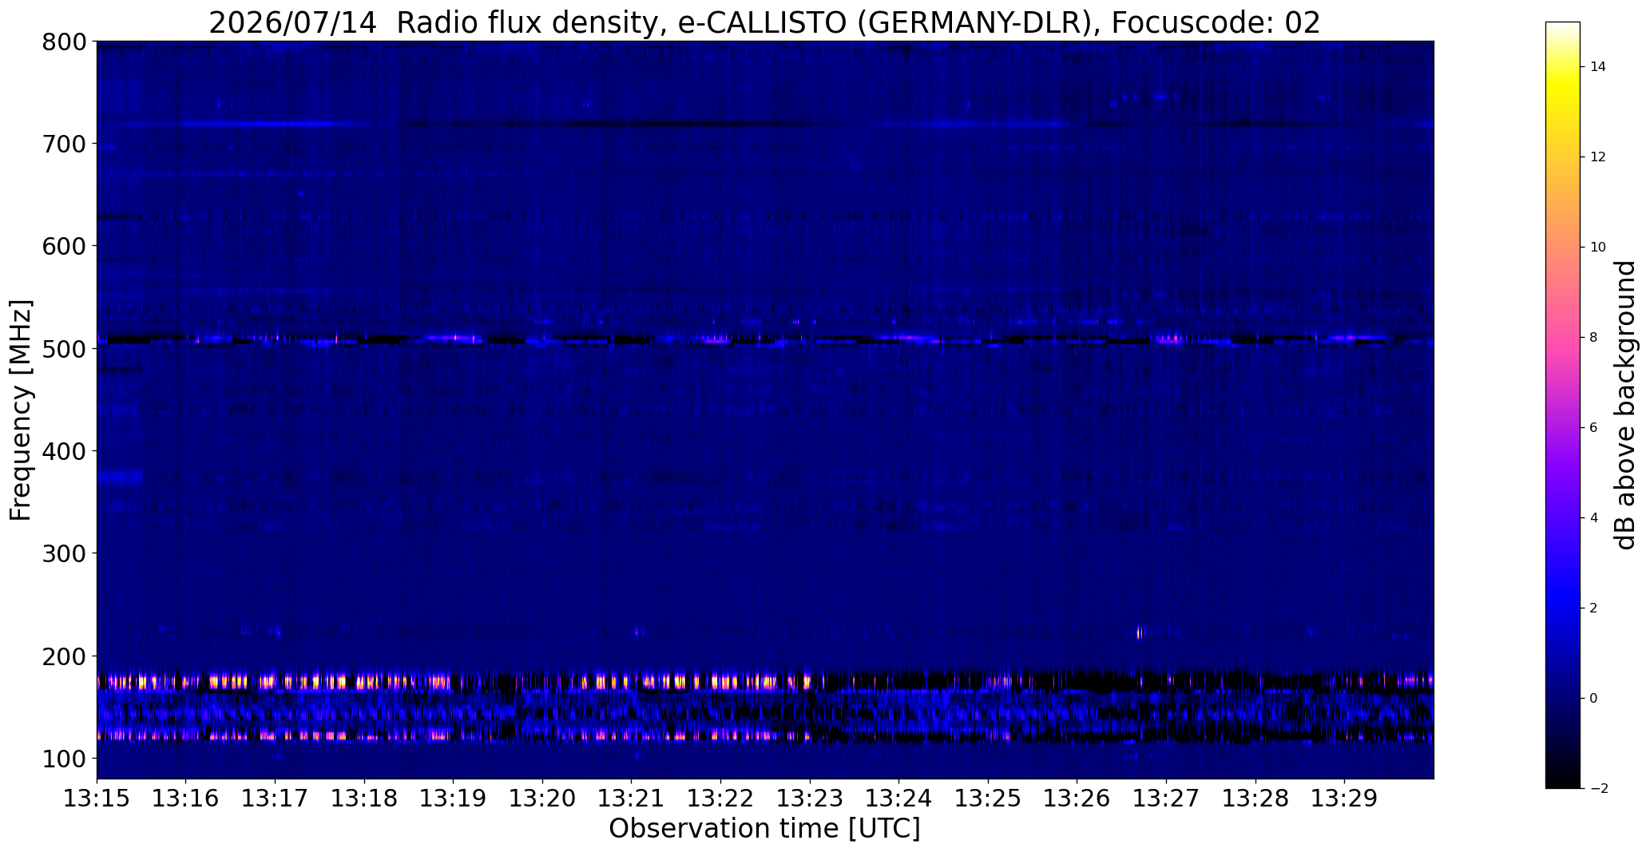Click the colorbar 6 tick label
Screen dimensions: 1650x852
coord(1593,428)
